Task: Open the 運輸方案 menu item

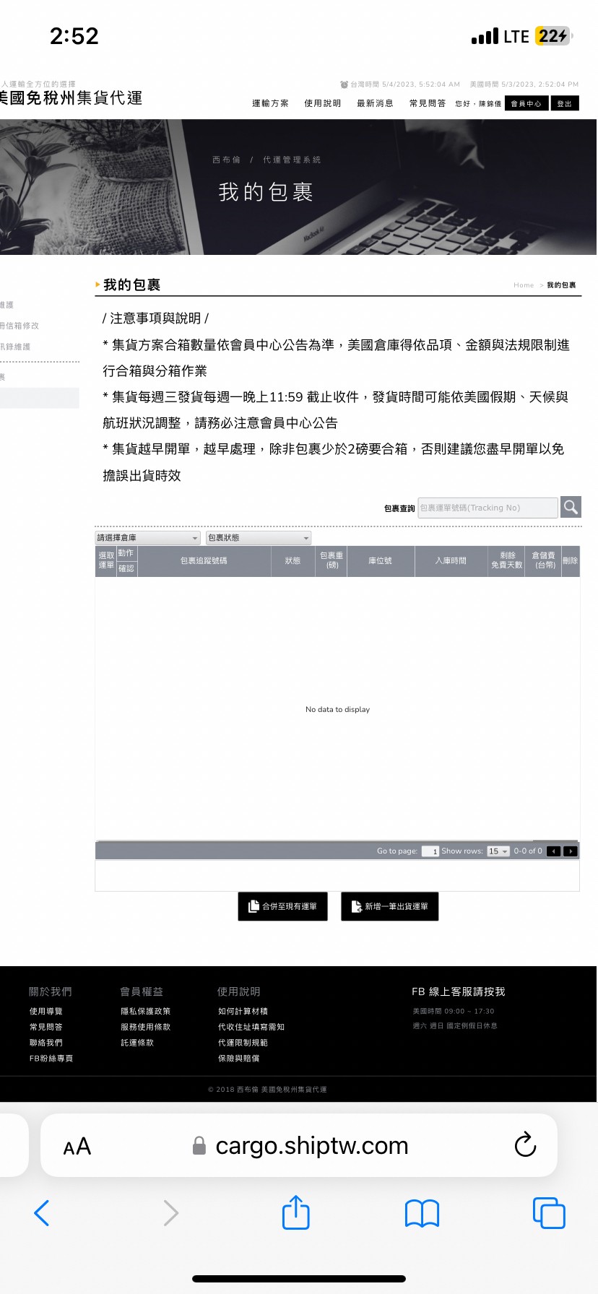Action: point(270,103)
